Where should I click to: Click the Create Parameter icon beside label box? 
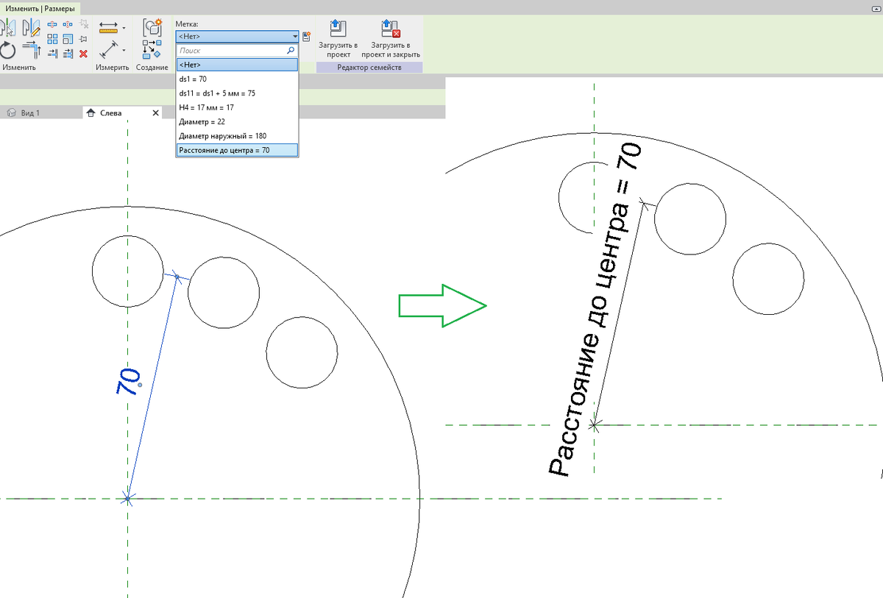pos(306,36)
